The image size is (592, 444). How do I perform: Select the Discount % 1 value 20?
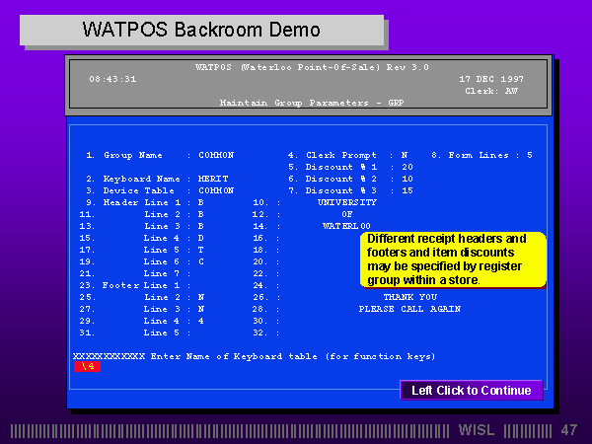(407, 167)
